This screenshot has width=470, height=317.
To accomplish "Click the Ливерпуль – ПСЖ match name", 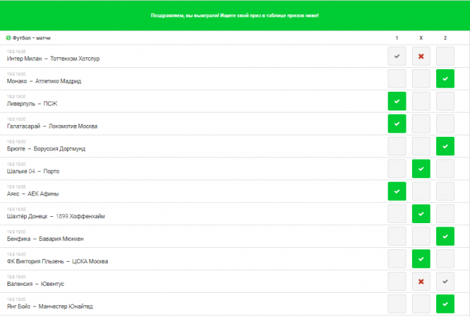I will 32,104.
